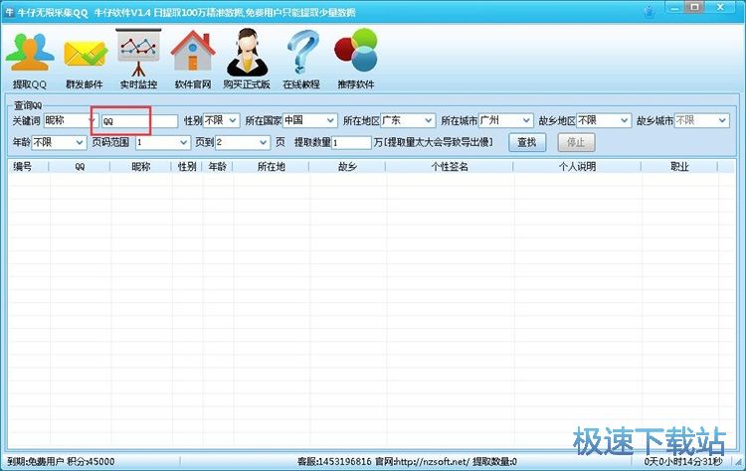746x471 pixels.
Task: Click the 客服 nzsoft.net status bar text
Action: coord(407,461)
